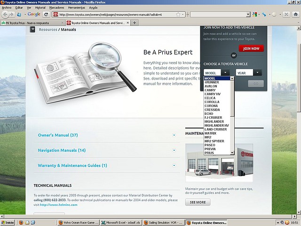
Task: Switch to Volvo Ocean Race Game taskbar window
Action: [x=79, y=223]
